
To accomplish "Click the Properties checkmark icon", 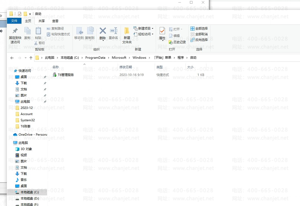I will pyautogui.click(x=162, y=31).
